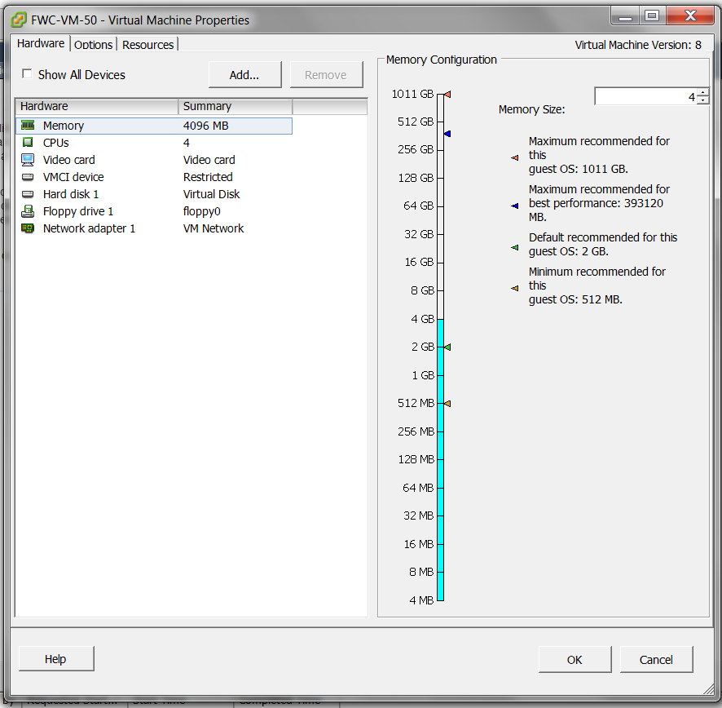Select the Hard disk 1 row

coord(154,194)
